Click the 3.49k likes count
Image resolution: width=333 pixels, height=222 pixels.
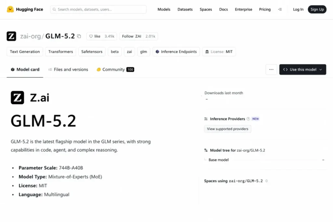click(x=109, y=36)
